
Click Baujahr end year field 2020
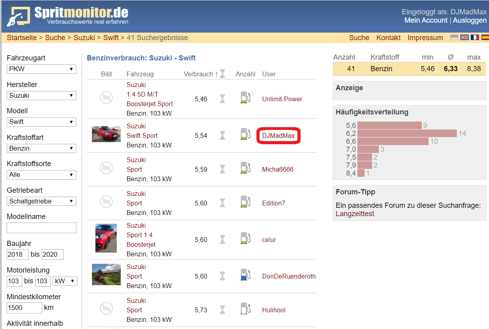pos(52,255)
